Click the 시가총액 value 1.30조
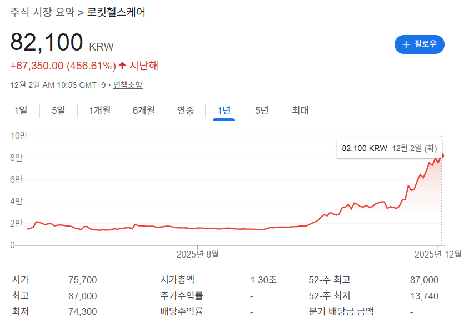464x327 pixels. [x=265, y=279]
